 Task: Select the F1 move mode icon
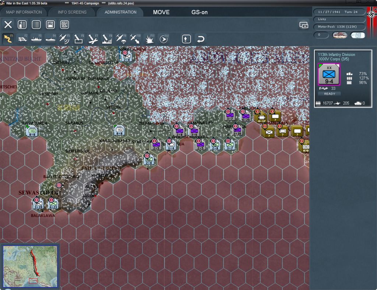tap(8, 39)
